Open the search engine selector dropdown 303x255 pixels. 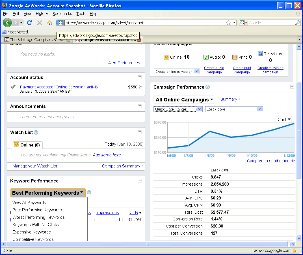click(x=243, y=23)
